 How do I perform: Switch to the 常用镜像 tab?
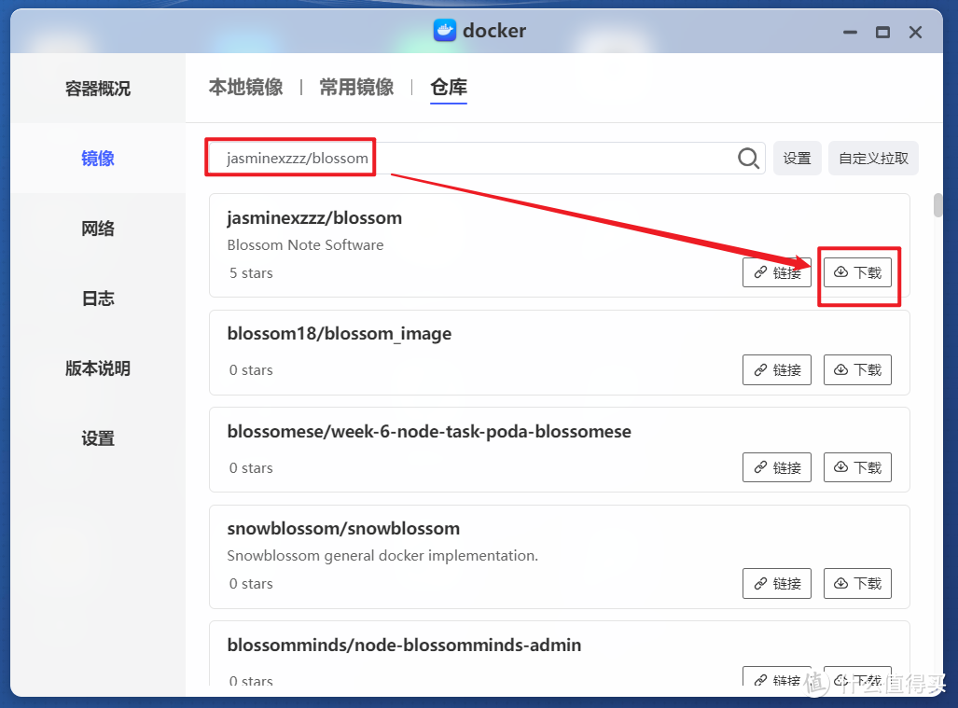click(356, 86)
